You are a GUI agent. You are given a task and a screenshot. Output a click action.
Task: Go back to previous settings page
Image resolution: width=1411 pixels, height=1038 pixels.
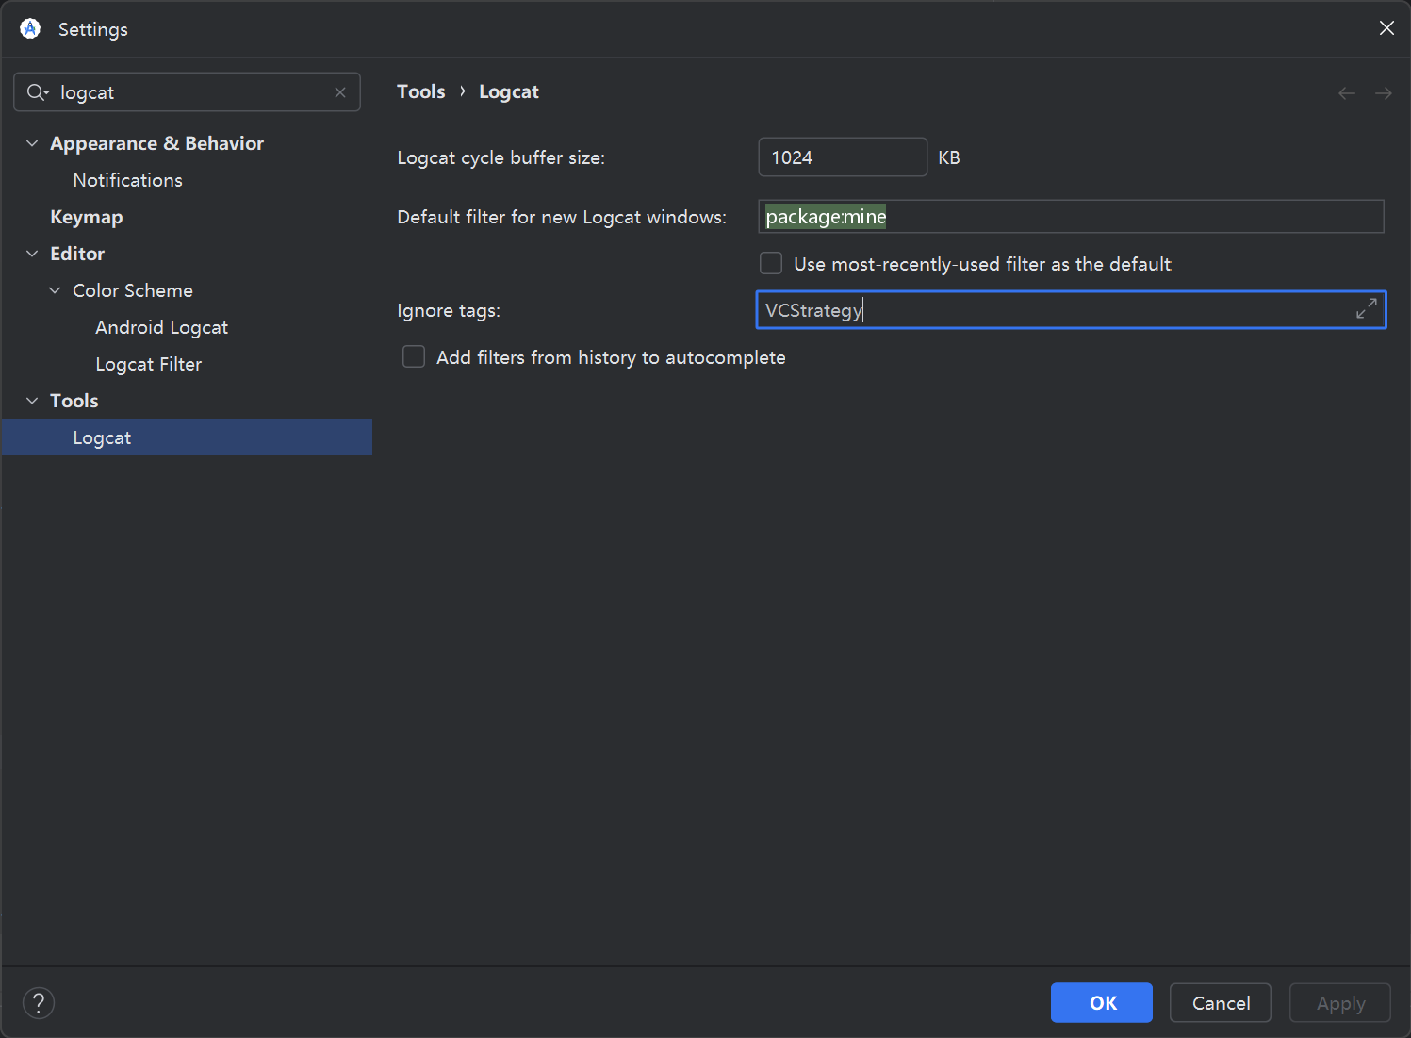[1347, 92]
